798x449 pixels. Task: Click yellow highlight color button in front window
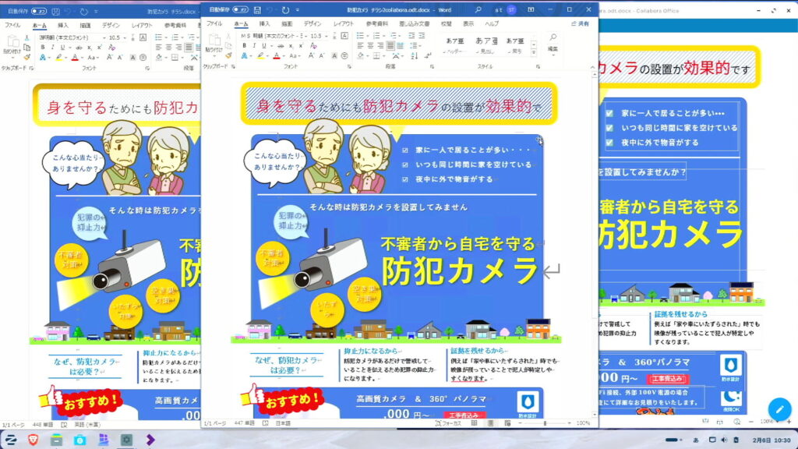[x=259, y=57]
